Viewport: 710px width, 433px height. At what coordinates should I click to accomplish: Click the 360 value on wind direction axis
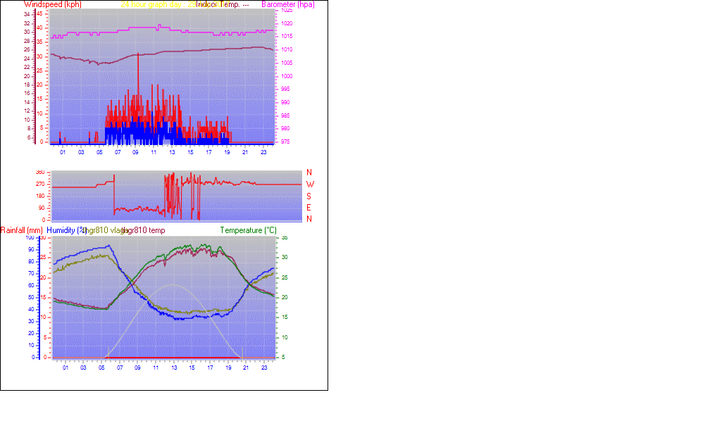click(x=39, y=172)
